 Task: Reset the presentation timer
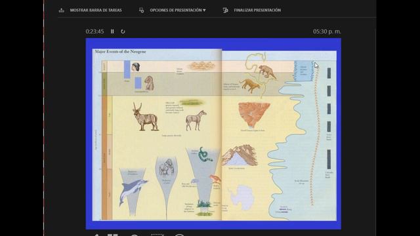point(123,31)
